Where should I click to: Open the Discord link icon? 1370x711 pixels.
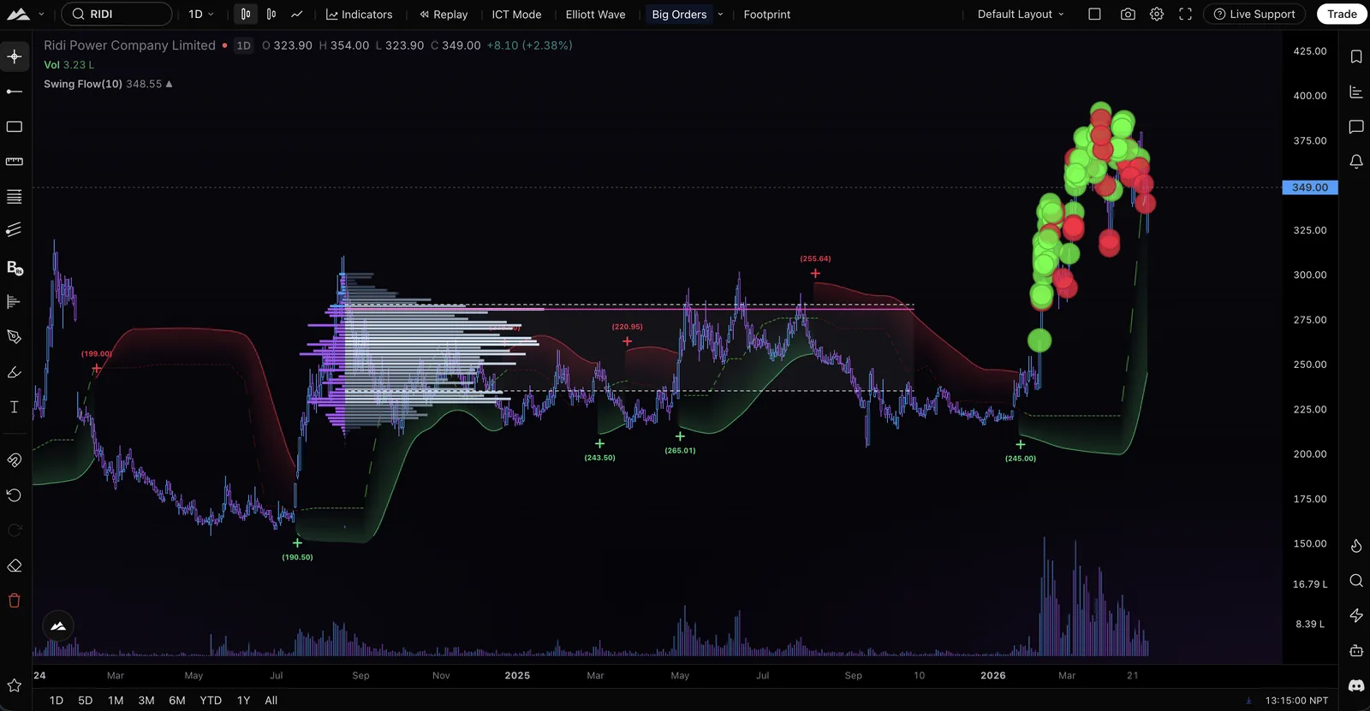(1356, 685)
